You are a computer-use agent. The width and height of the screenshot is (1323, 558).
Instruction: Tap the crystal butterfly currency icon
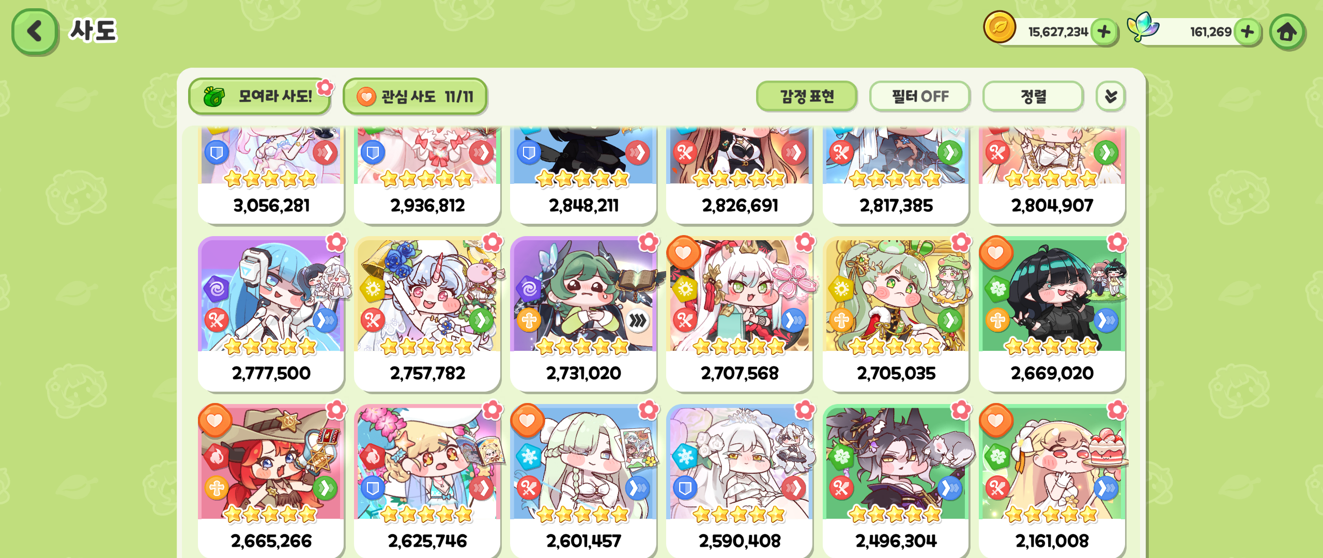1143,26
